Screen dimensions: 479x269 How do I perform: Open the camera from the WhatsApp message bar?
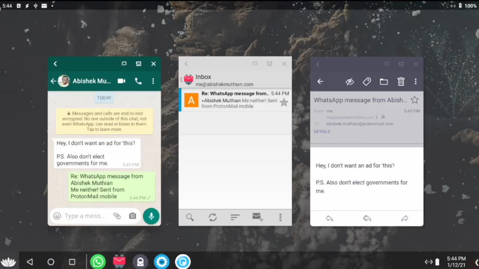click(x=132, y=216)
